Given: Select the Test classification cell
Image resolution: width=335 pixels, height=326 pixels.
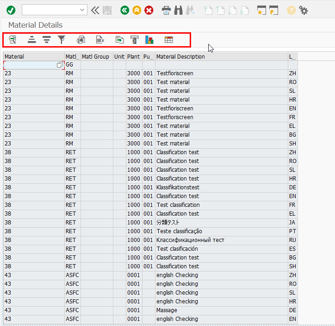Looking at the screenshot, I should pos(221,205).
